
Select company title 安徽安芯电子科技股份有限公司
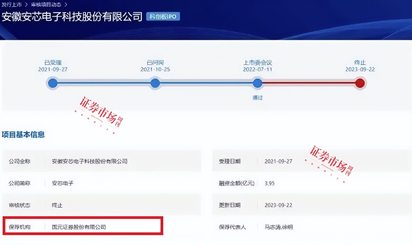click(72, 17)
